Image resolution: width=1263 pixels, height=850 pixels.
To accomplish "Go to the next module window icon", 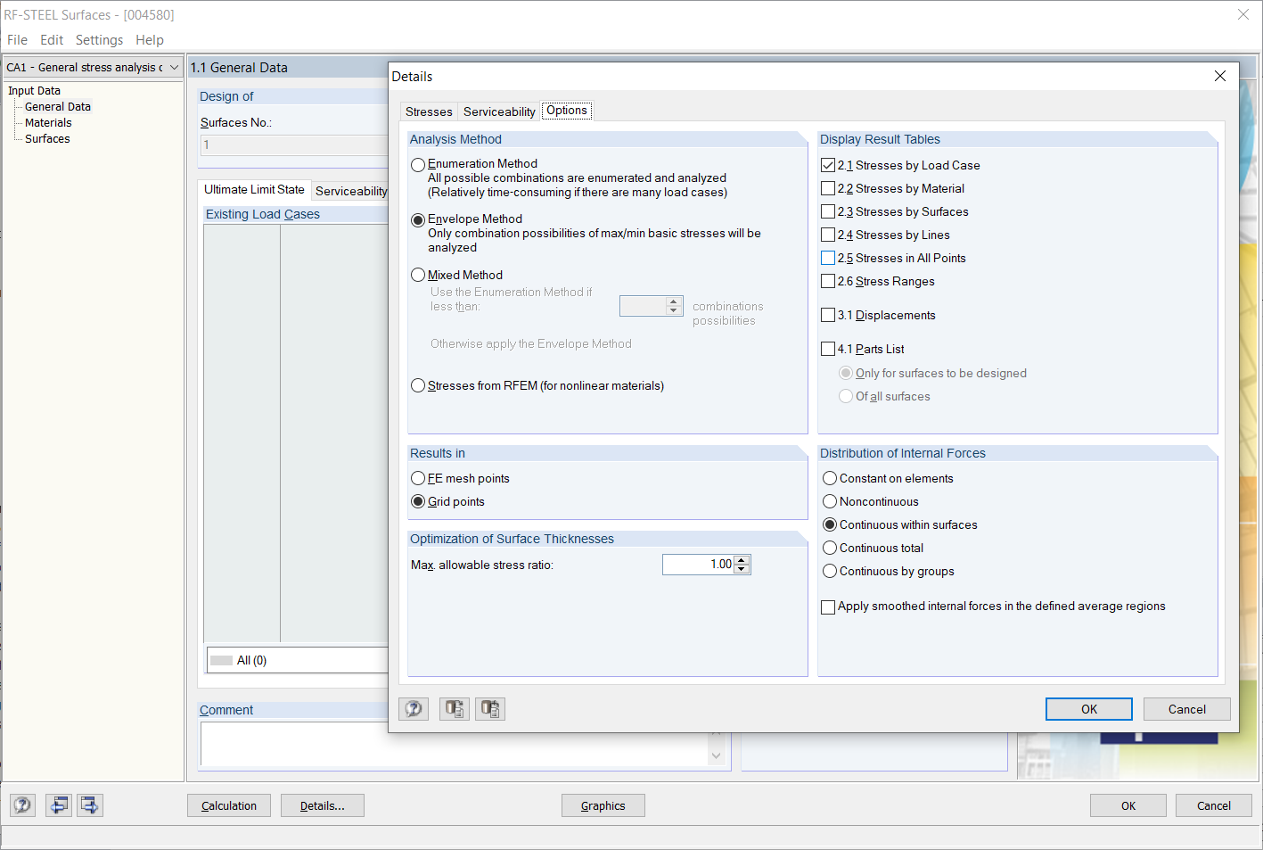I will [x=90, y=805].
